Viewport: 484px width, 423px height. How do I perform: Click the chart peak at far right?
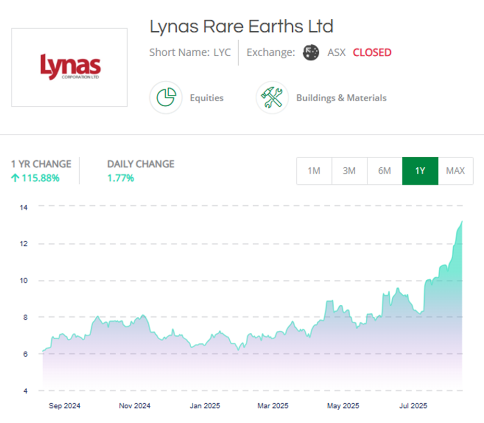click(462, 222)
